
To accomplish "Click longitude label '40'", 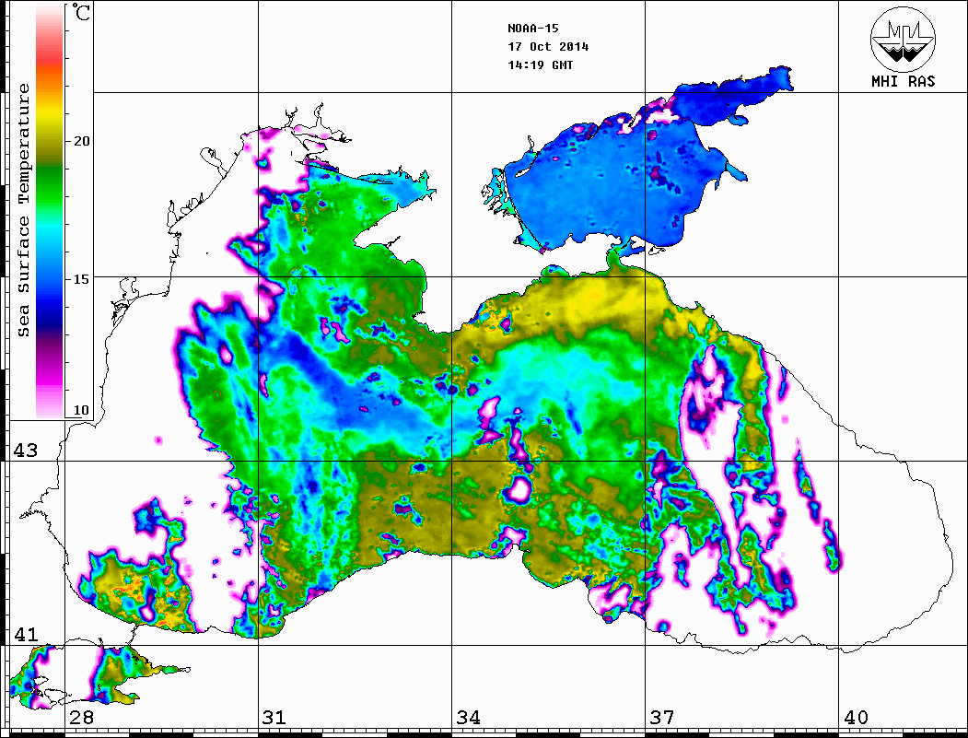I will pos(856,718).
